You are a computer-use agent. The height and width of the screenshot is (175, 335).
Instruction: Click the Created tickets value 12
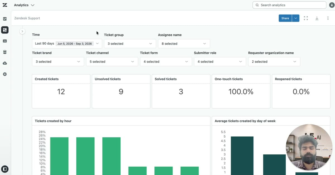click(61, 92)
